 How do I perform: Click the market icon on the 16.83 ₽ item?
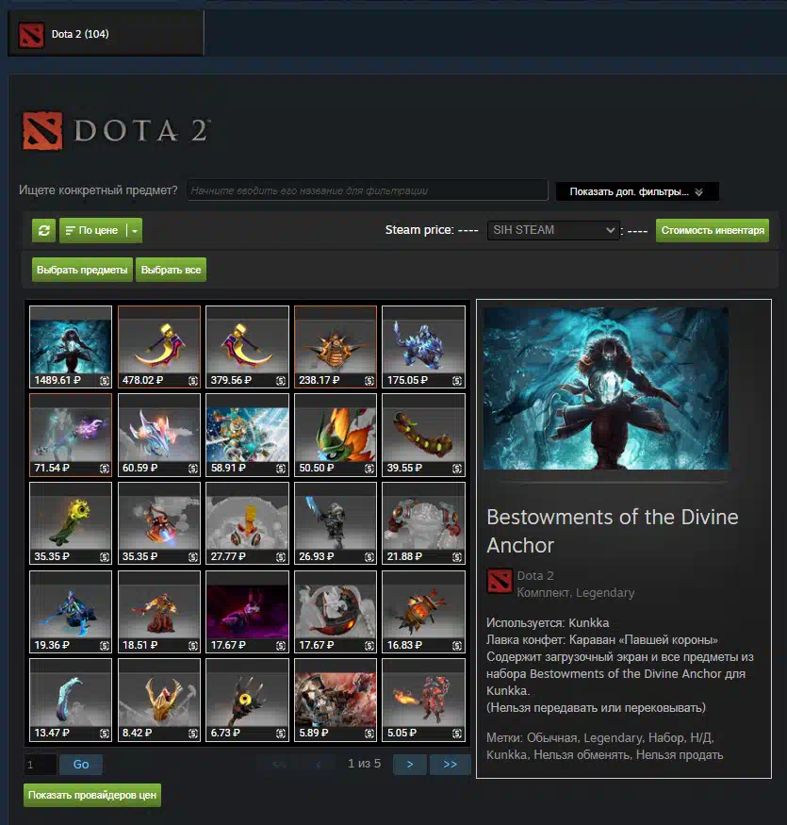pyautogui.click(x=457, y=645)
